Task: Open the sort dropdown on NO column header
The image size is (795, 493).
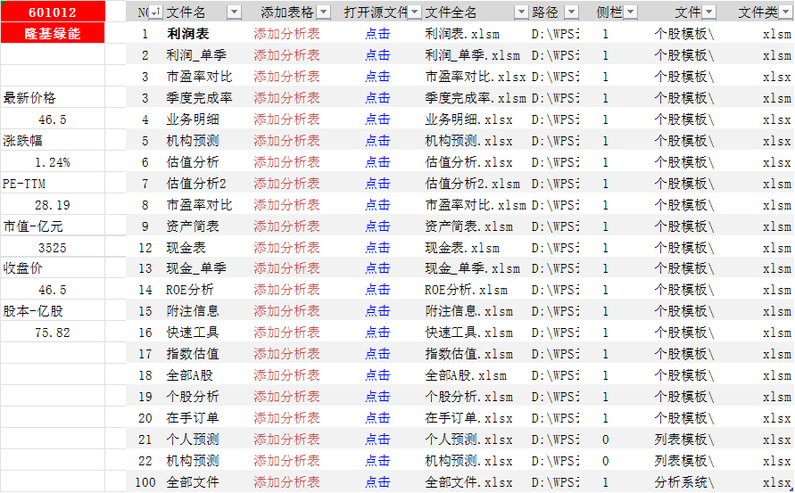Action: point(156,12)
